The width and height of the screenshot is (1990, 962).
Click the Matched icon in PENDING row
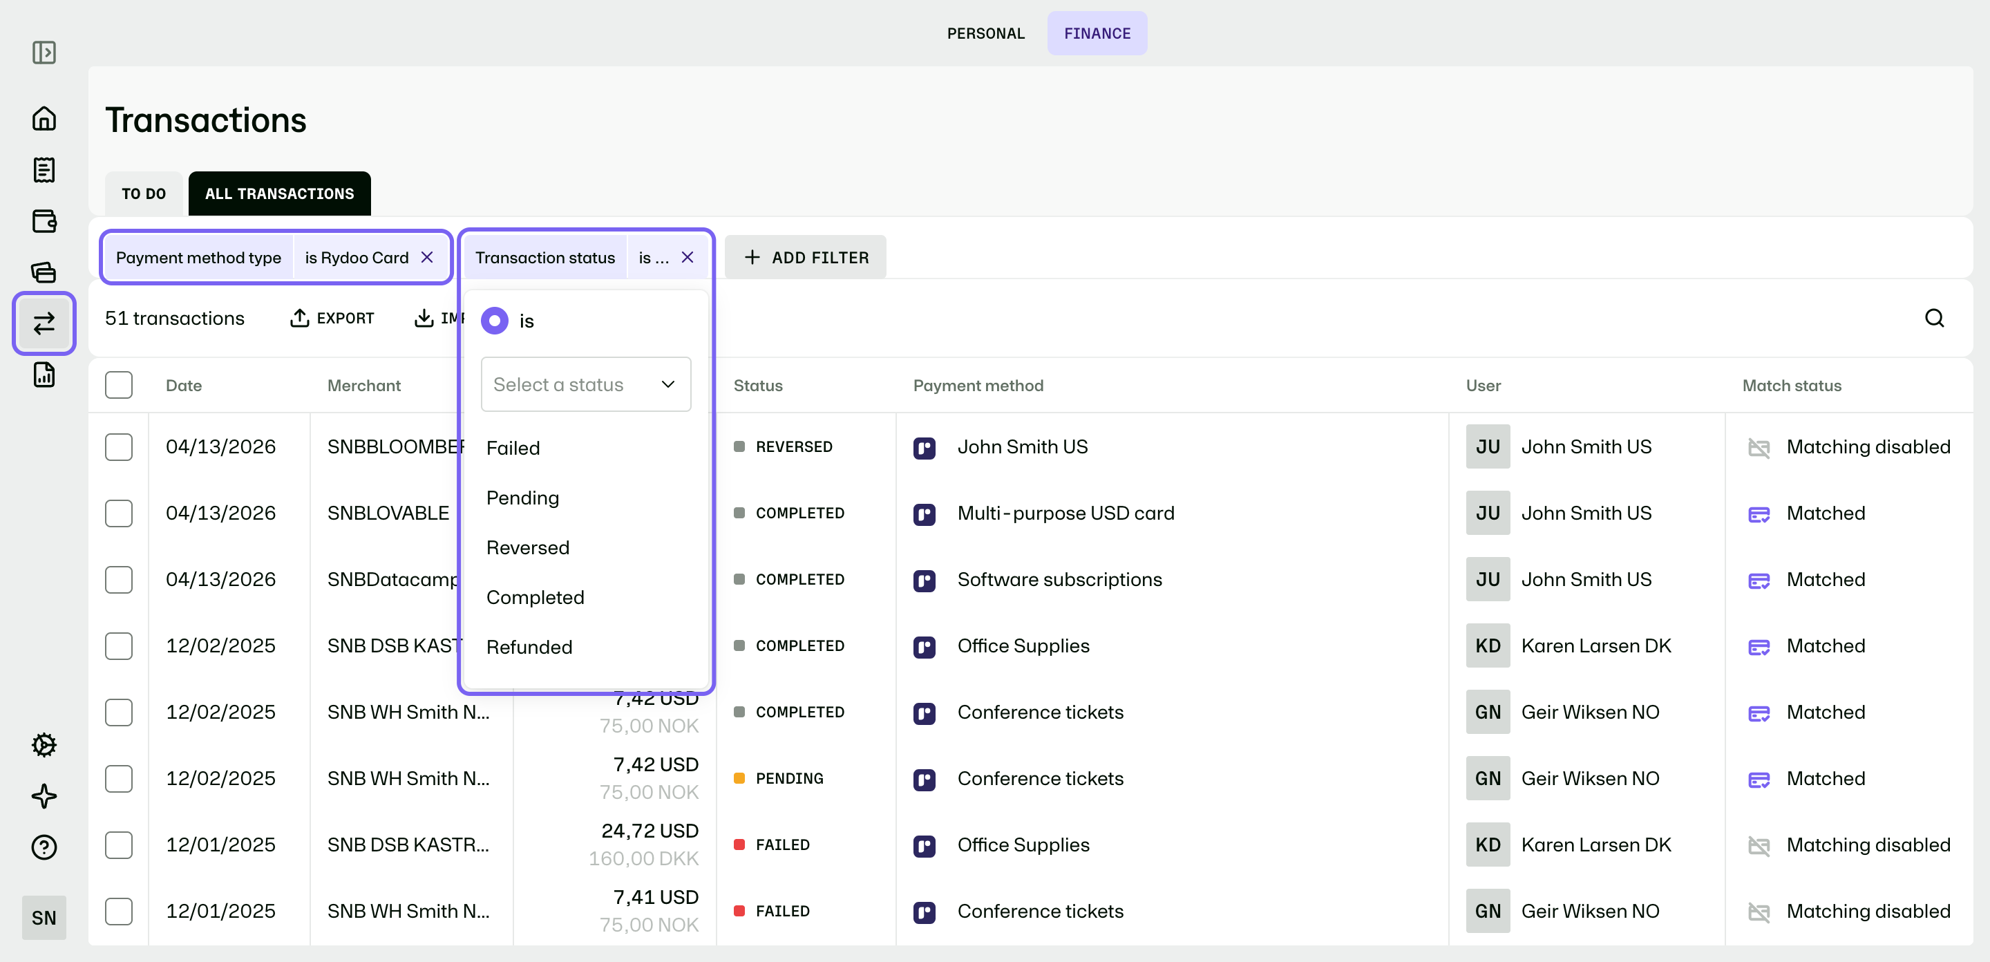coord(1759,779)
